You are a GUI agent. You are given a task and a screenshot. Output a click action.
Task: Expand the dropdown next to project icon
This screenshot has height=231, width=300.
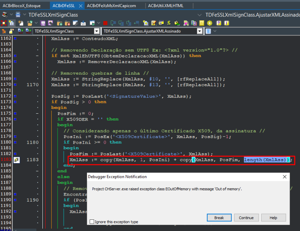click(11, 14)
